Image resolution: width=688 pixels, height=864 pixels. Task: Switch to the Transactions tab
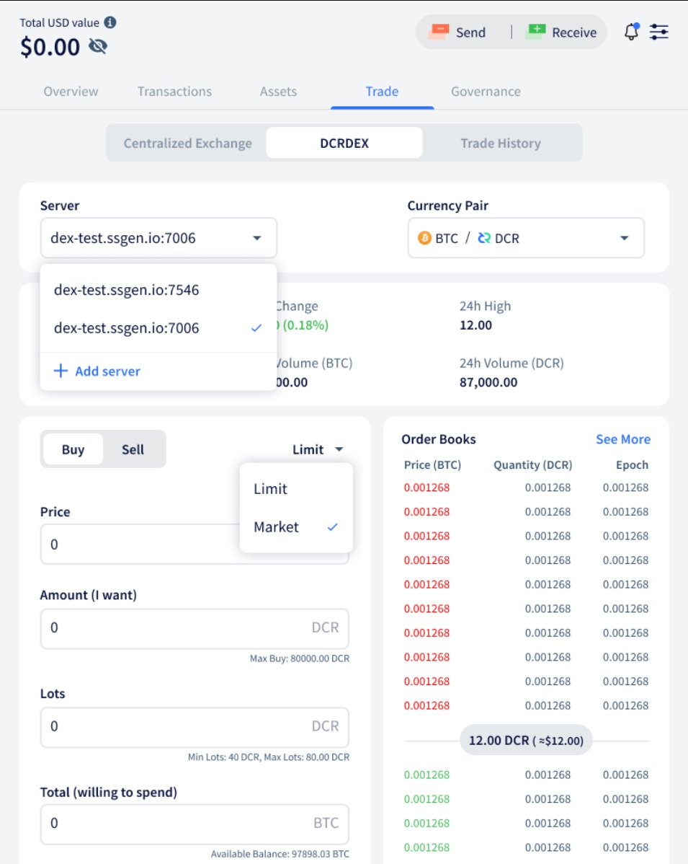[x=174, y=92]
